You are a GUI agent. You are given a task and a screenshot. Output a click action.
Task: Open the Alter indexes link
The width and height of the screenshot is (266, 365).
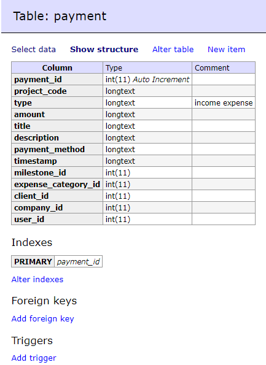tap(37, 279)
